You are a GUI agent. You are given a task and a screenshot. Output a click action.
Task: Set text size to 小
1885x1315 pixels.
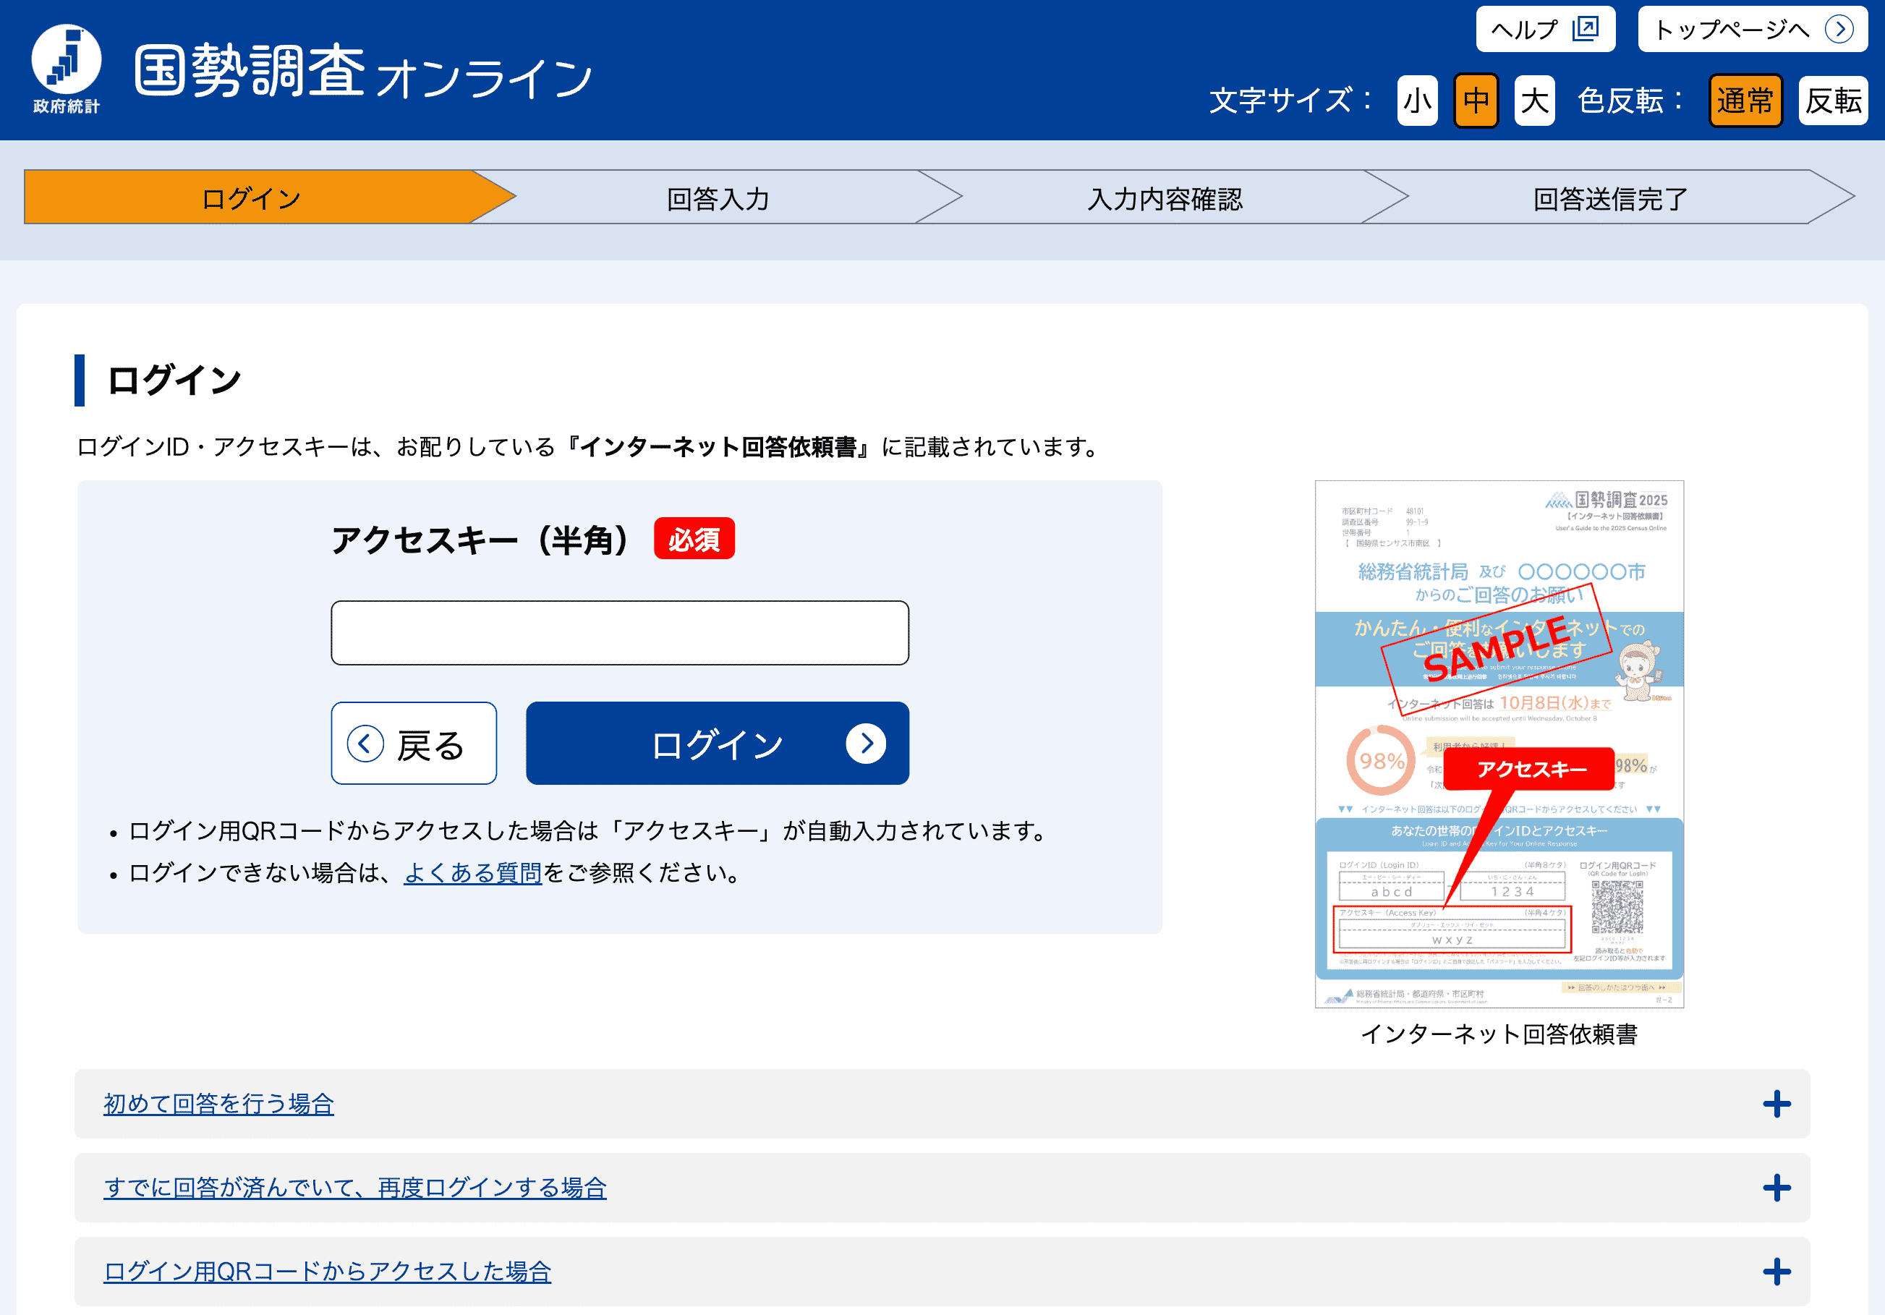[1417, 101]
